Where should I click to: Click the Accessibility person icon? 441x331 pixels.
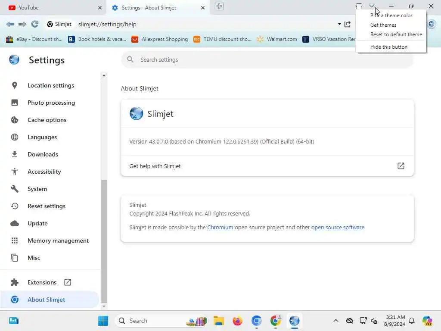15,172
